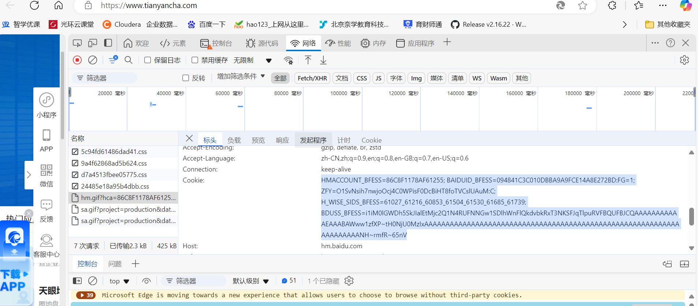This screenshot has height=306, width=698.
Task: Click the import HAR upload arrow
Action: [308, 60]
